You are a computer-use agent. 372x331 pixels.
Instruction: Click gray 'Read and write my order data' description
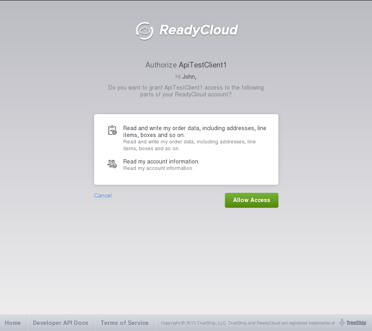coord(189,145)
